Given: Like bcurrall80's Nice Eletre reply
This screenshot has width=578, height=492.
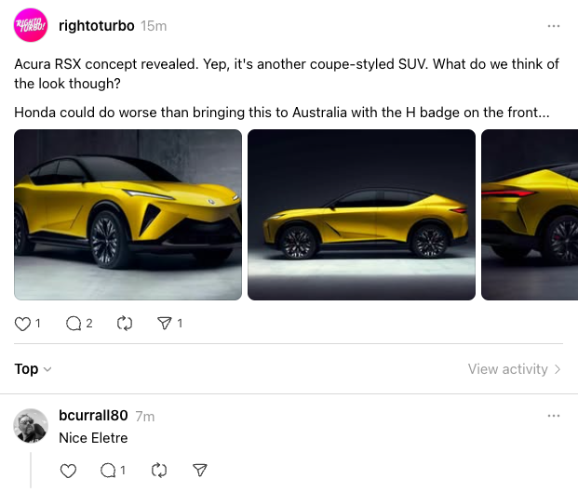Looking at the screenshot, I should 68,471.
